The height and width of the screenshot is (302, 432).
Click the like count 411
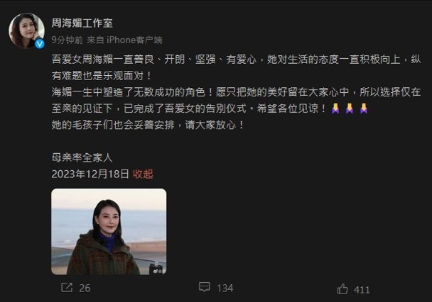[362, 290]
